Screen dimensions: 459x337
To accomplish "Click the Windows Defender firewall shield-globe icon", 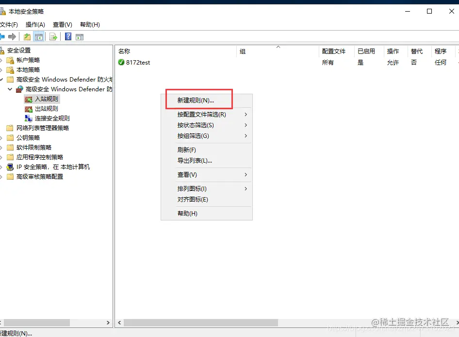I will pyautogui.click(x=19, y=89).
